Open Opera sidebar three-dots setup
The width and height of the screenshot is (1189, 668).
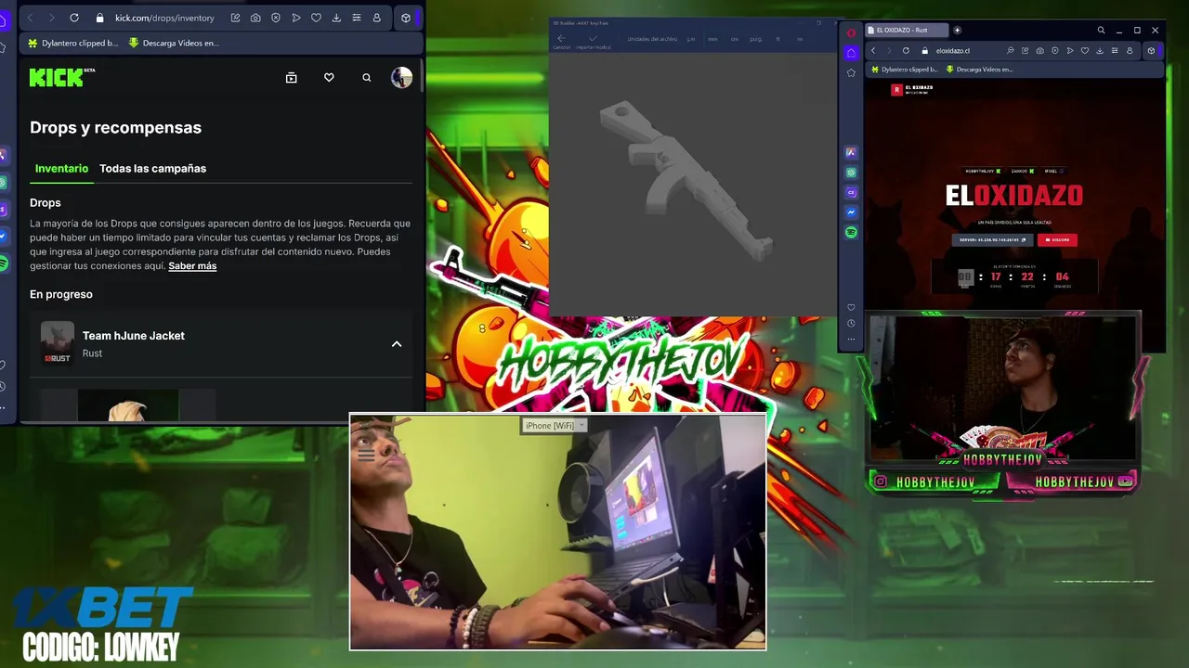[851, 340]
